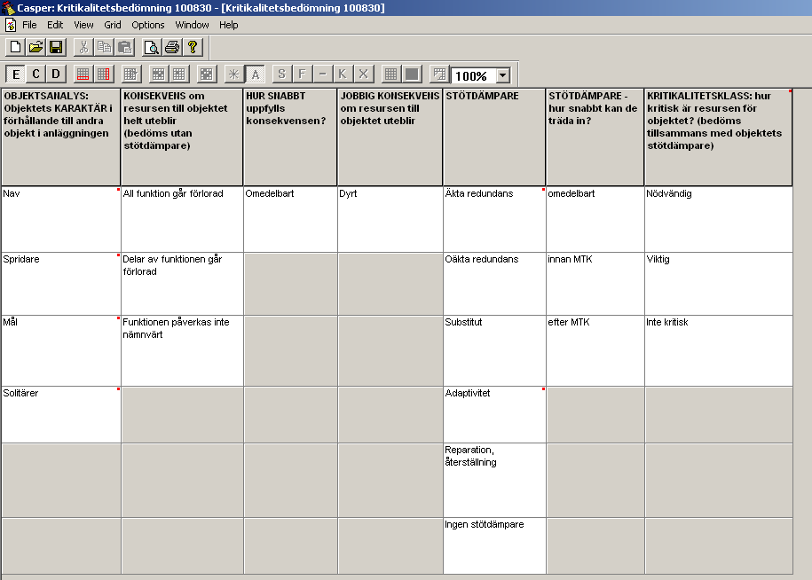Screen dimensions: 812x580
Task: Click the grid resize icon before the zoom box
Action: 439,74
